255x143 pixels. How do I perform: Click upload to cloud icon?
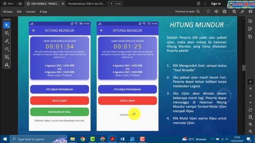pyautogui.click(x=216, y=12)
